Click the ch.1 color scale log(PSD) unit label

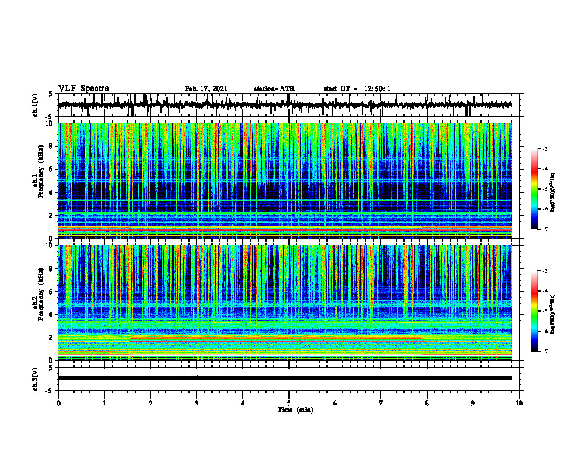coord(553,192)
